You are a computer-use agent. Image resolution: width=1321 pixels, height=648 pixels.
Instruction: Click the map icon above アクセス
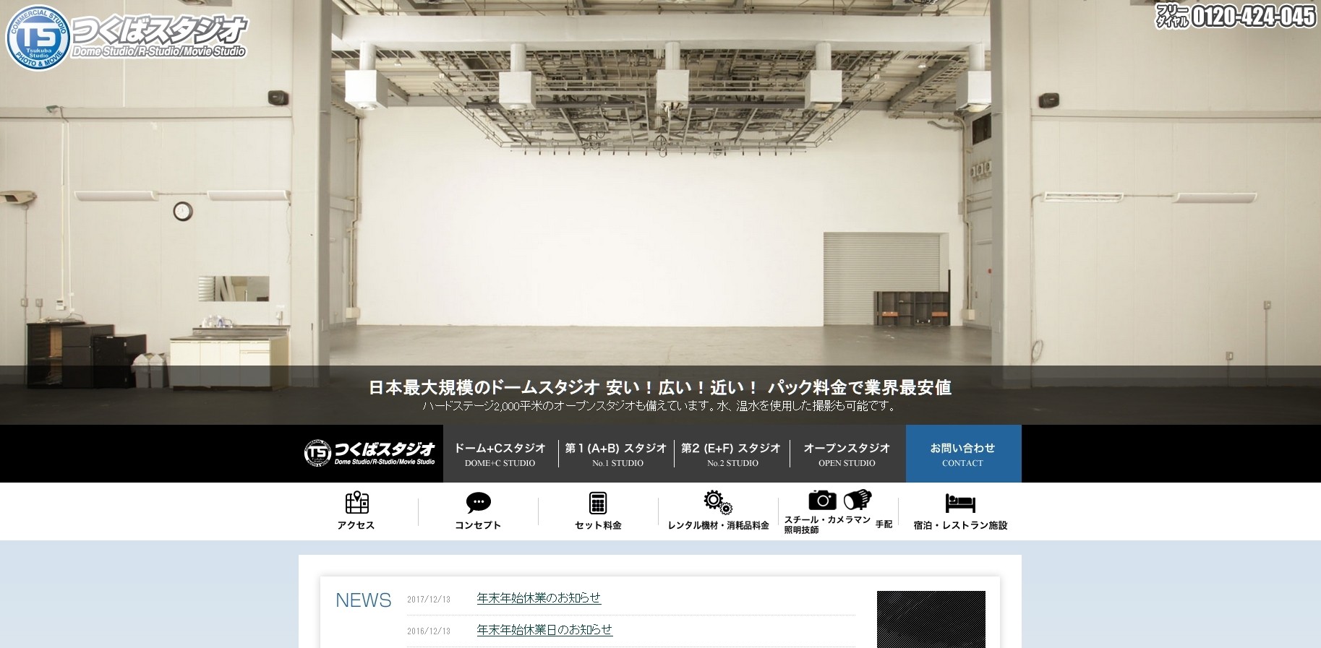tap(356, 502)
